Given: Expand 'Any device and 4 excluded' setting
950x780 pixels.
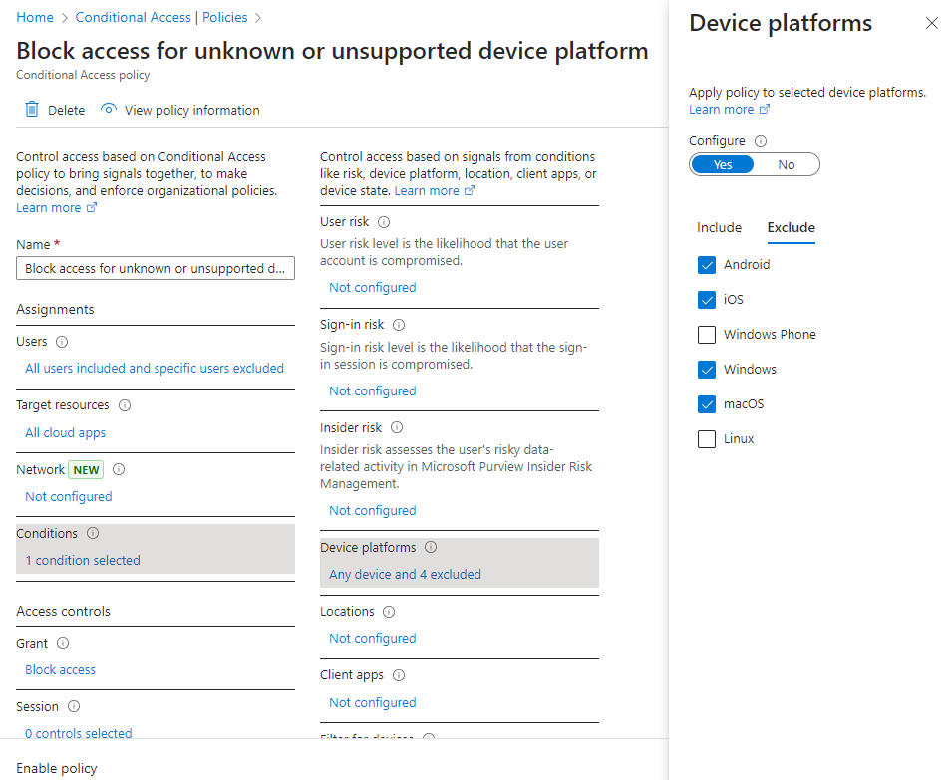Looking at the screenshot, I should tap(405, 575).
